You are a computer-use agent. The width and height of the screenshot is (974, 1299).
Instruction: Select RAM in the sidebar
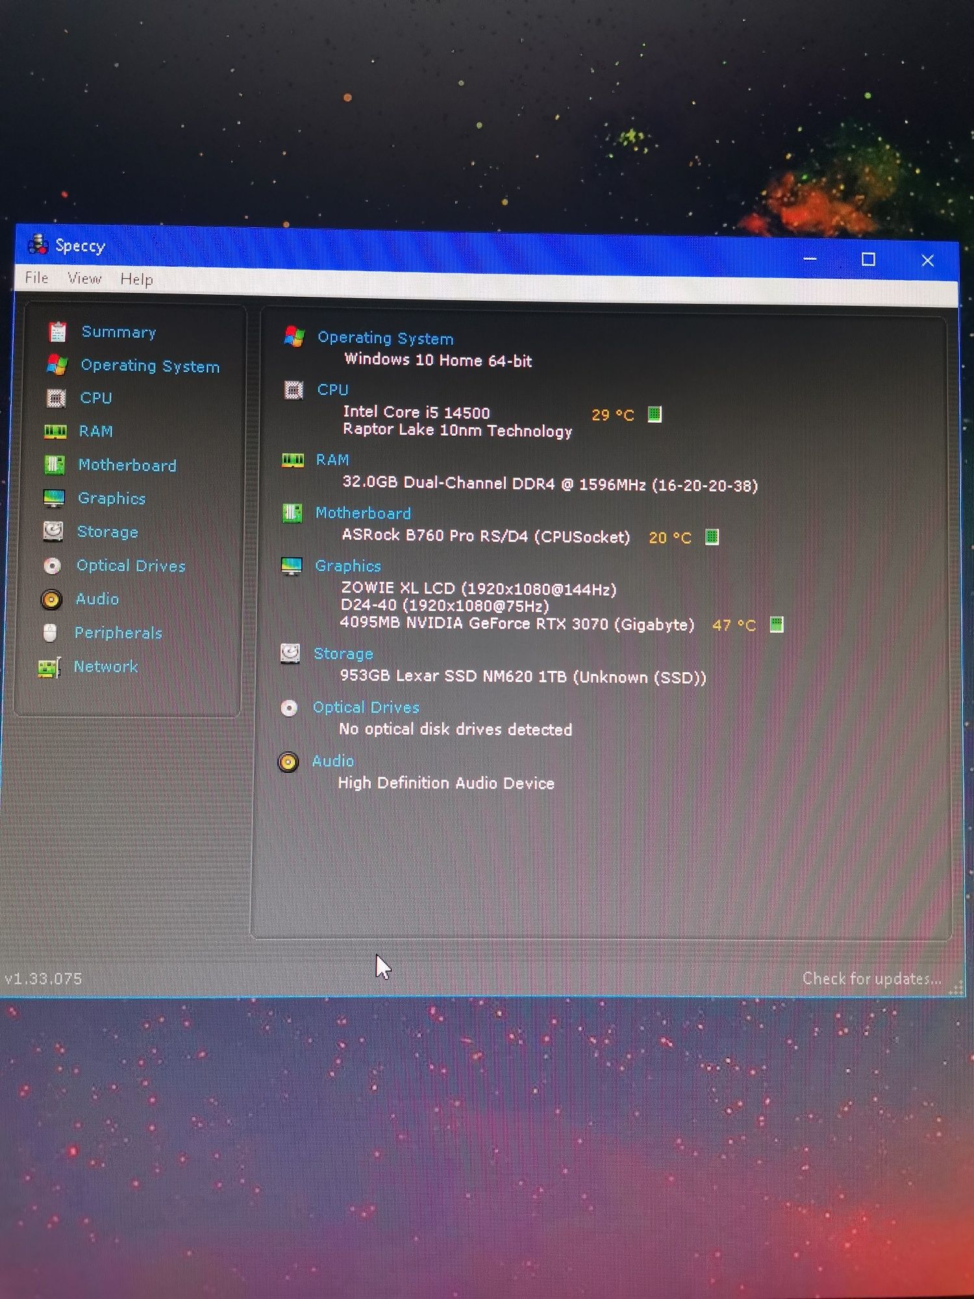click(x=96, y=431)
